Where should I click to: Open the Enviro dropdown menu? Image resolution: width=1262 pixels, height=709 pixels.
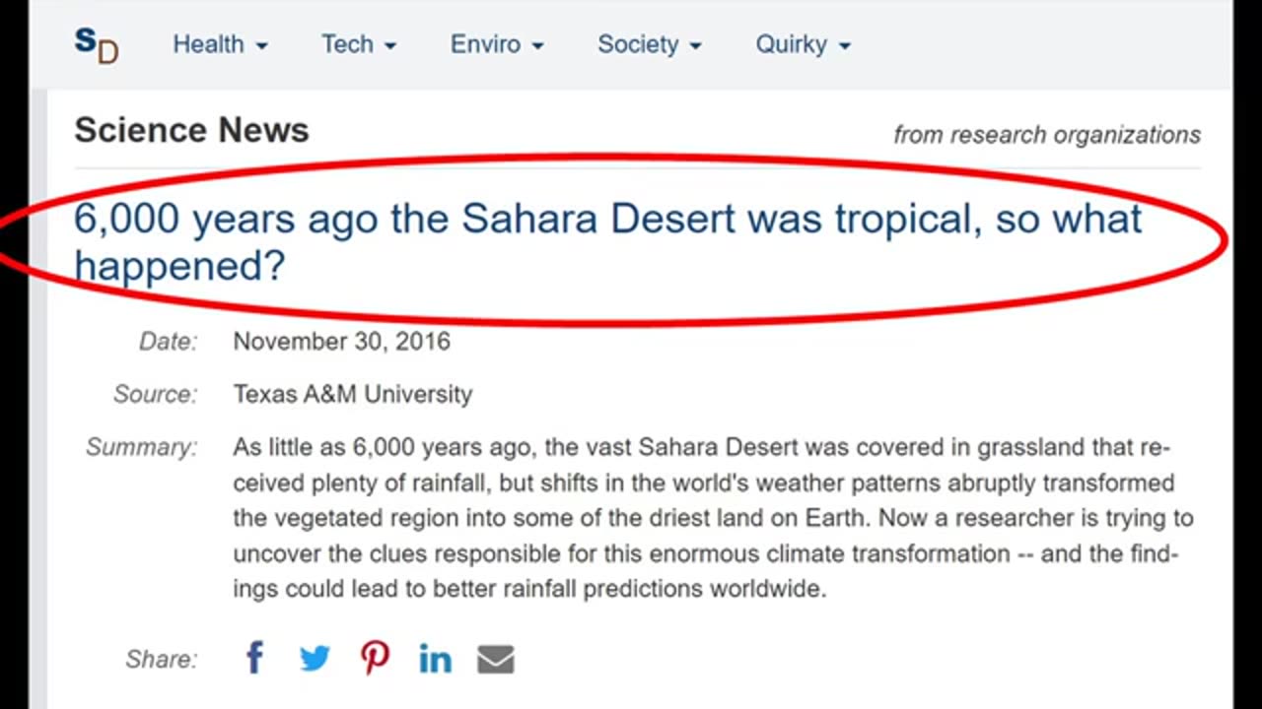[497, 44]
